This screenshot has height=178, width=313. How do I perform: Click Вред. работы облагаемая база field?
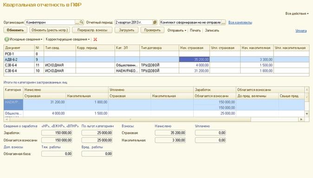coord(97,154)
